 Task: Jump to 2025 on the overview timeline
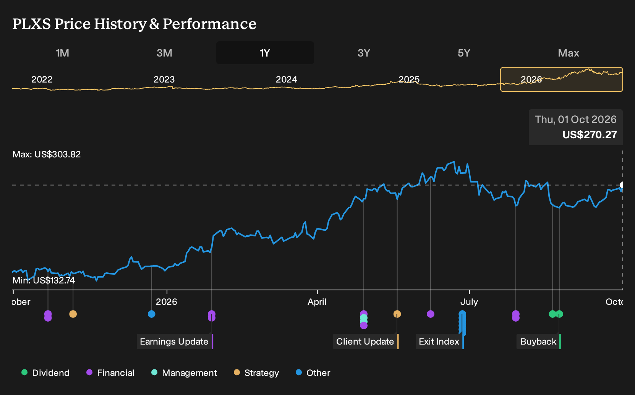pos(409,79)
